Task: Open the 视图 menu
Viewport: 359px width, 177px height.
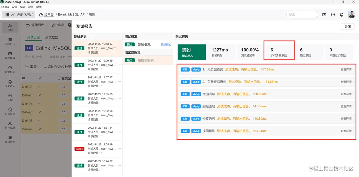Action: [31, 7]
